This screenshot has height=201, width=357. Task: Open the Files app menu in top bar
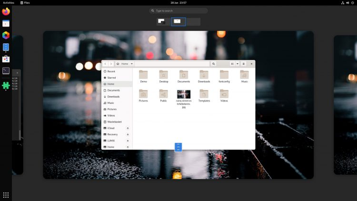click(25, 3)
